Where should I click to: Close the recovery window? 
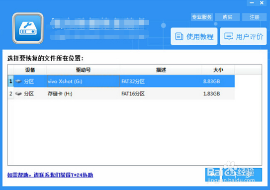click(x=262, y=3)
